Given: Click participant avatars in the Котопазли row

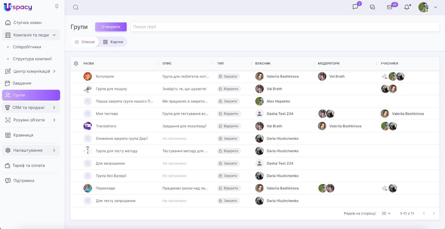Looking at the screenshot, I should pos(393,76).
